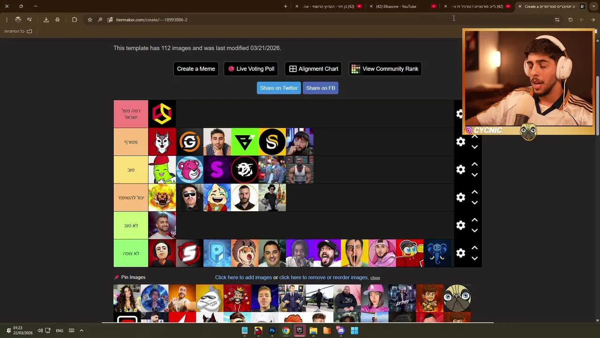
Task: Open a new browser tab
Action: point(285,7)
